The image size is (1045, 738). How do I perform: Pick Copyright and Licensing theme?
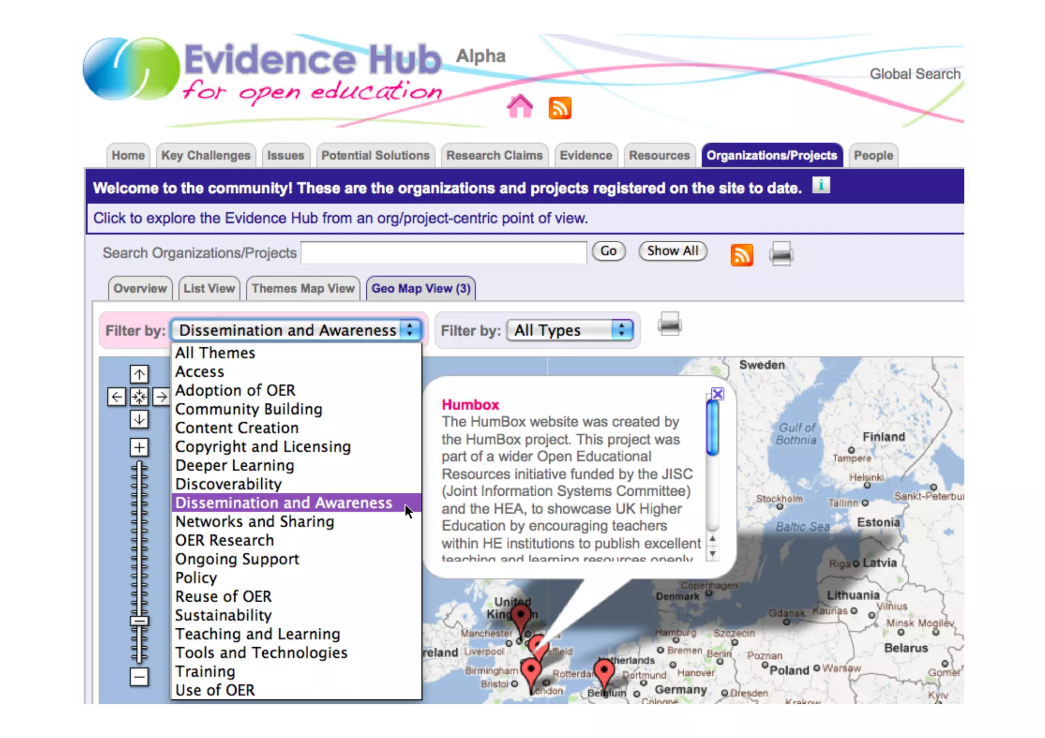296,446
